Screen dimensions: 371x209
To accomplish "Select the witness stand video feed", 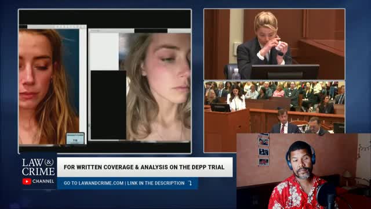I will pos(274,44).
